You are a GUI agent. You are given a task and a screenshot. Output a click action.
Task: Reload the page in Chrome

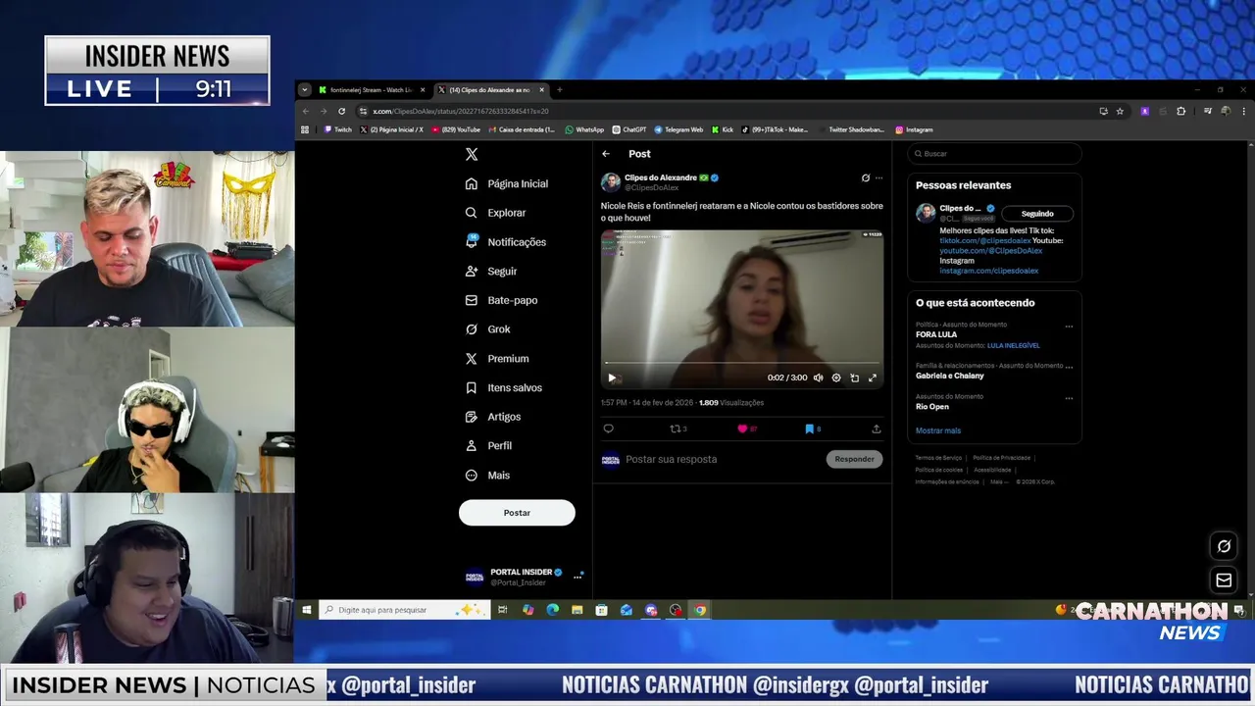click(x=341, y=111)
